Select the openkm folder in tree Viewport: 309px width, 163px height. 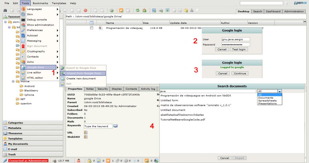[x=26, y=104]
